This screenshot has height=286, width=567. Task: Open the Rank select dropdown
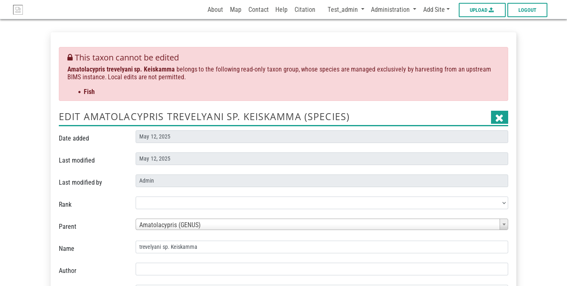[x=322, y=203]
